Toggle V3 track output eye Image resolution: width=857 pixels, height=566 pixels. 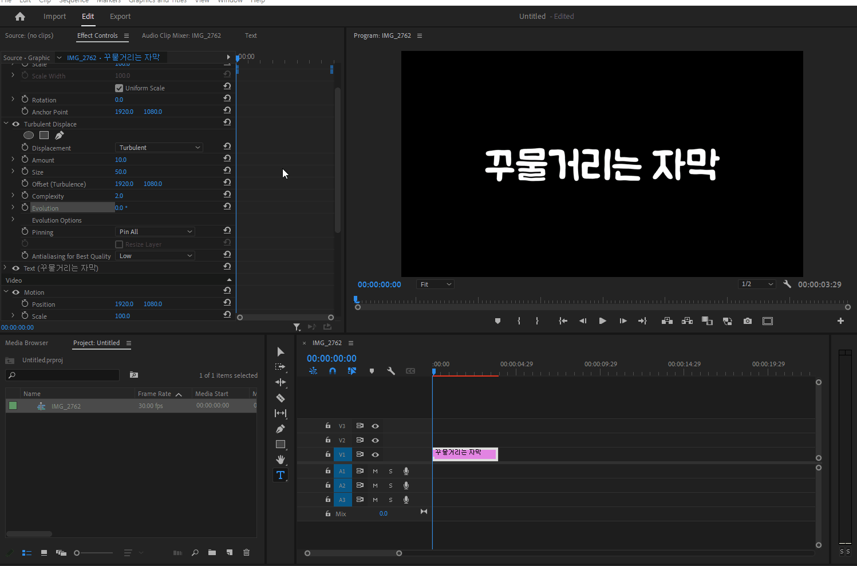tap(376, 426)
